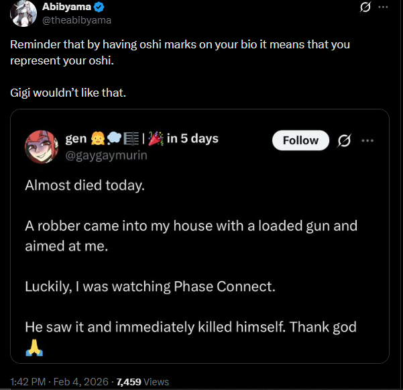Viewport: 403px width, 390px height.
Task: Click the party popper emoji in gen's name
Action: coord(156,139)
